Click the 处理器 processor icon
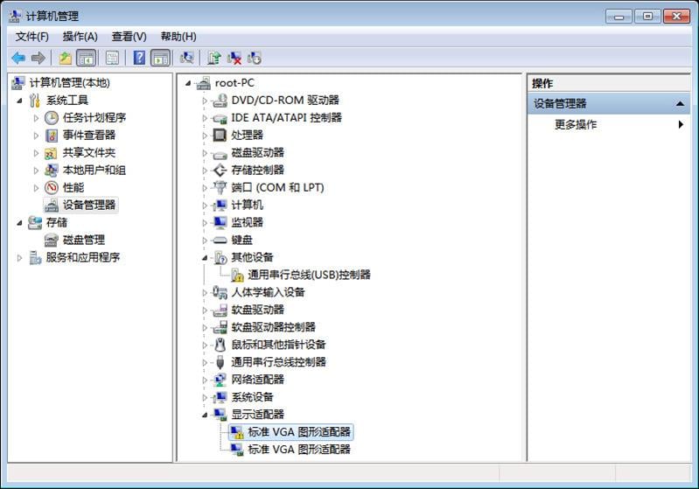The image size is (699, 489). pos(220,135)
